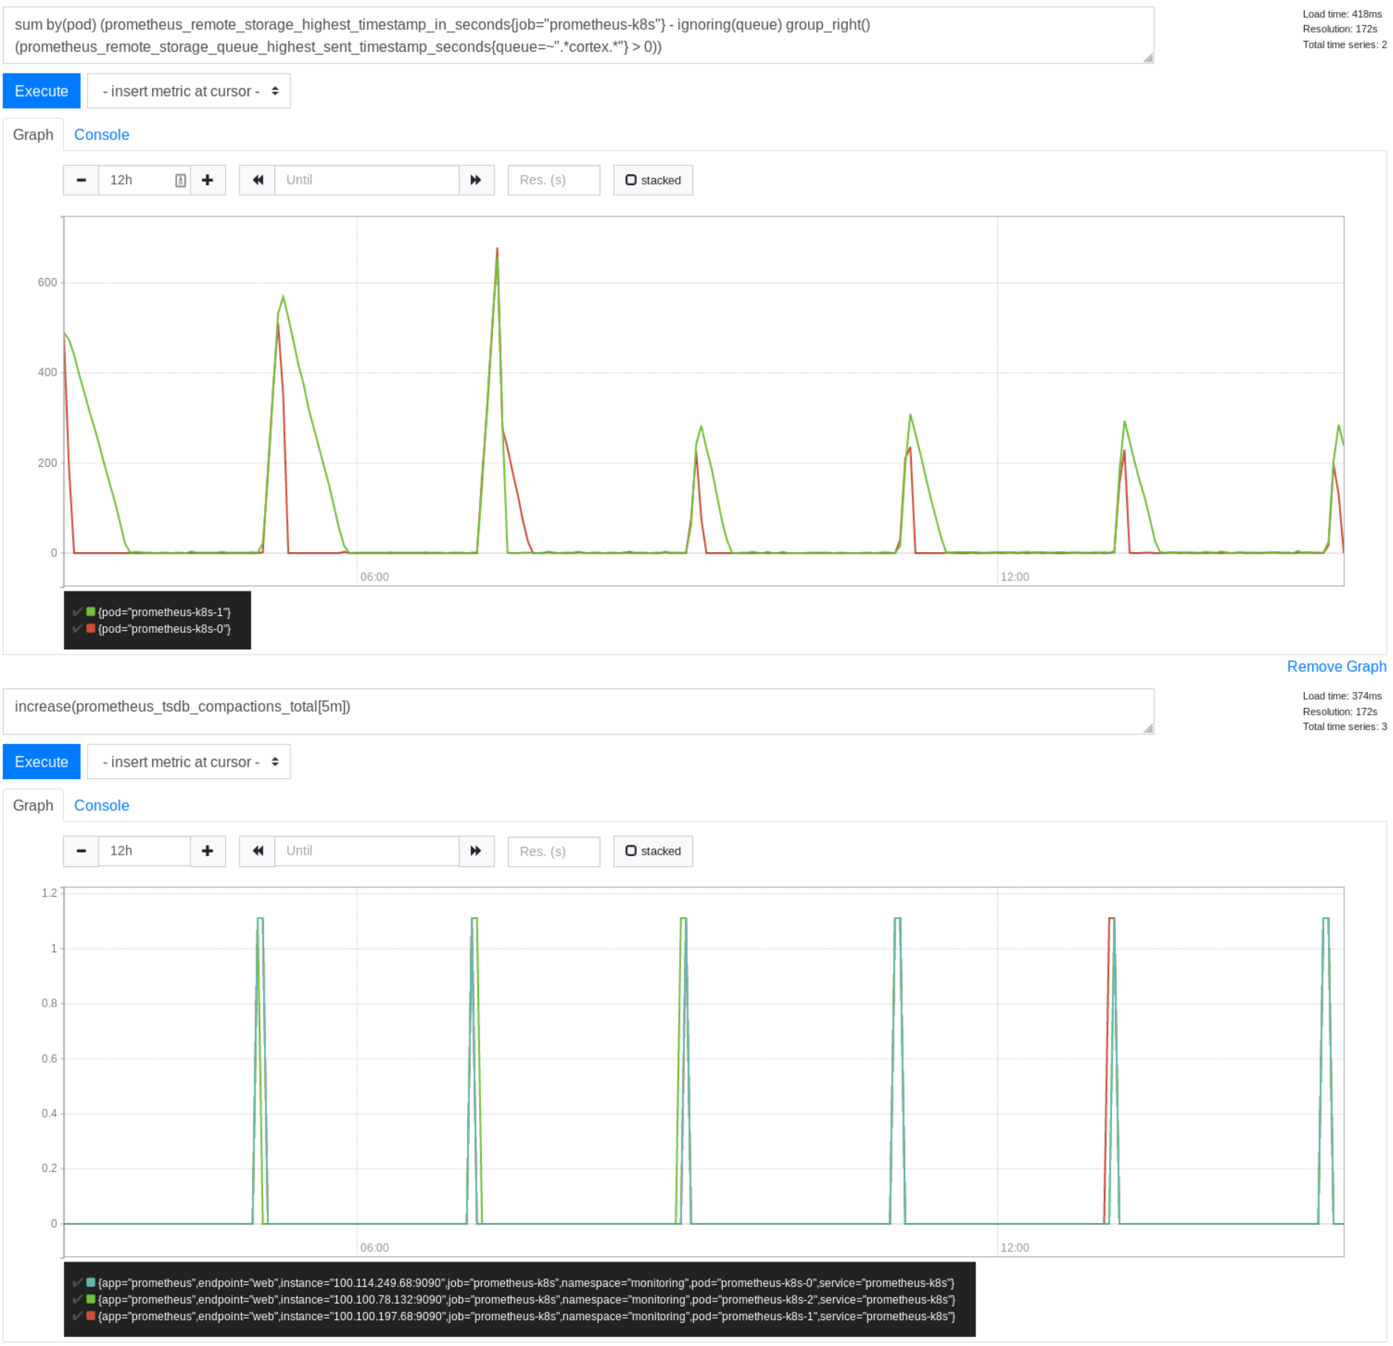This screenshot has width=1393, height=1346.
Task: Switch to Console tab of first panel
Action: [102, 135]
